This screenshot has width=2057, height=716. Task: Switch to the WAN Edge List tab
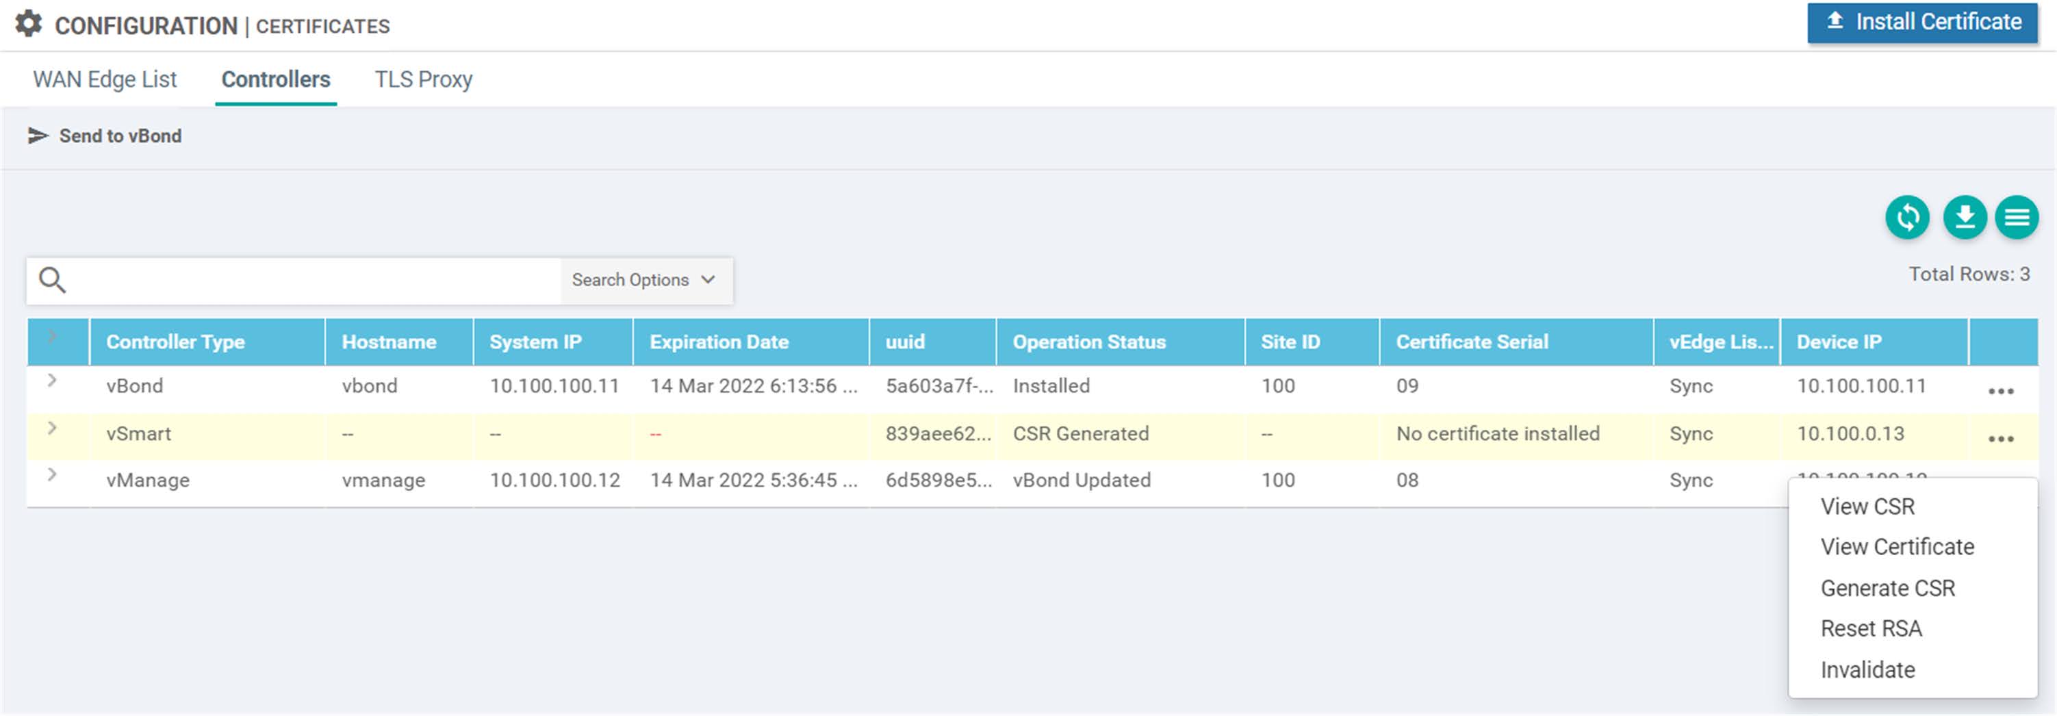[104, 79]
